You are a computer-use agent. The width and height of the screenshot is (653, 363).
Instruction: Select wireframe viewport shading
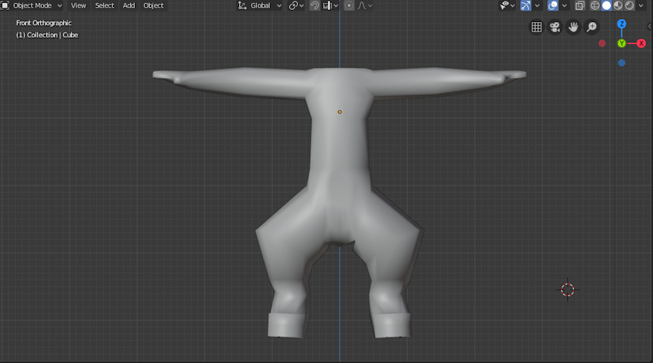[x=595, y=6]
